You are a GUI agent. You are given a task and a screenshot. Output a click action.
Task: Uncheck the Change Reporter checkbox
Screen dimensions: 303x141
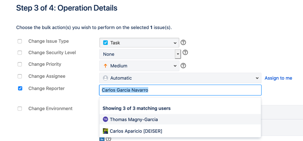pyautogui.click(x=20, y=88)
